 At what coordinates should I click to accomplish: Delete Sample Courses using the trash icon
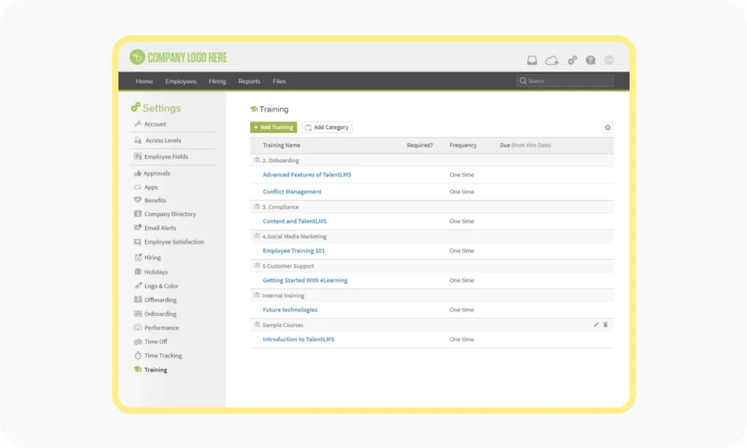pyautogui.click(x=605, y=325)
